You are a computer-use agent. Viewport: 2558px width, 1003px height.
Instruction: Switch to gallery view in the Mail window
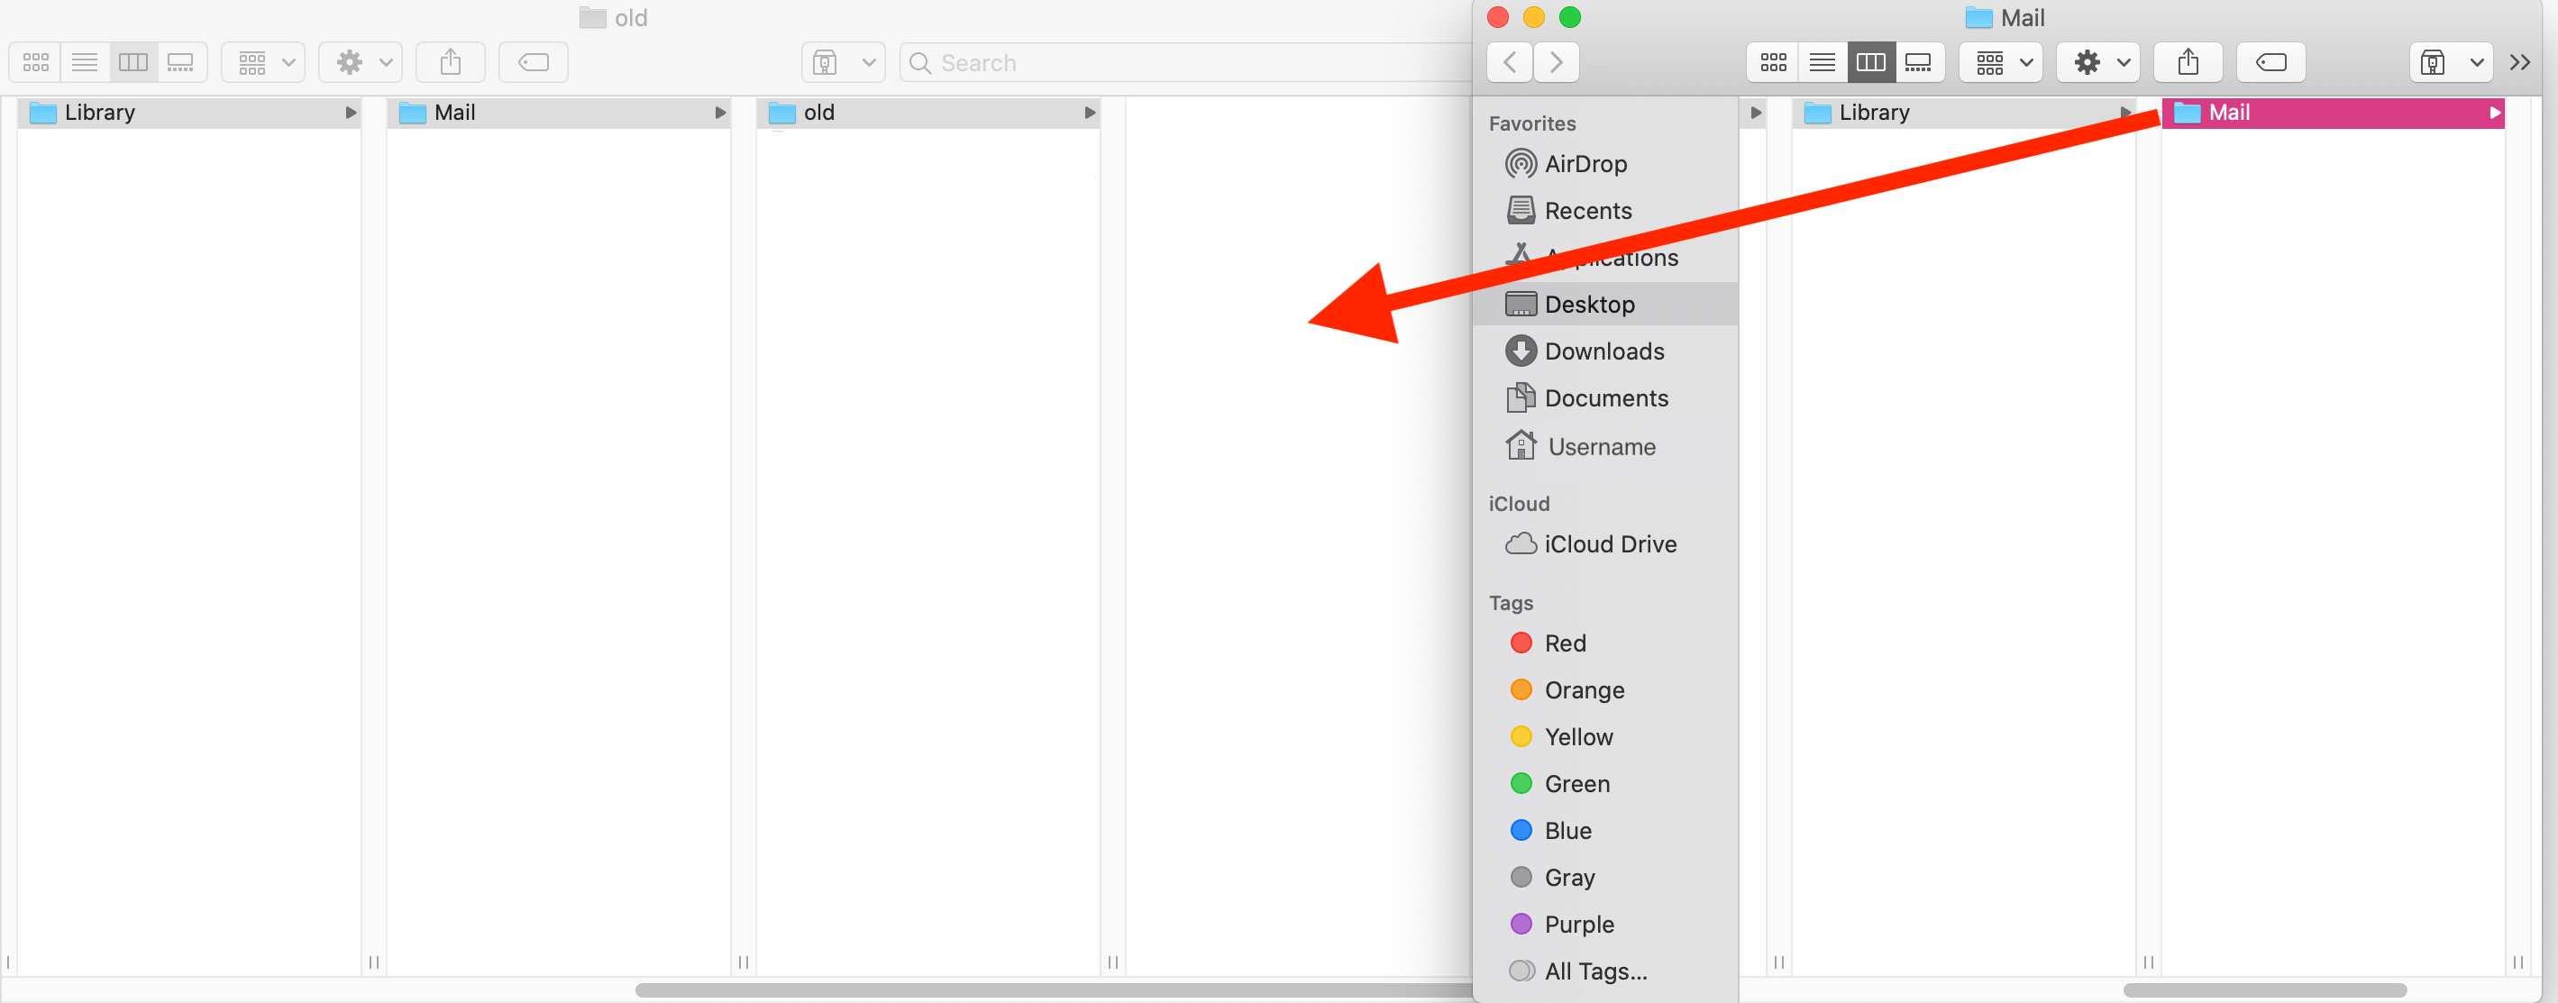[1918, 61]
